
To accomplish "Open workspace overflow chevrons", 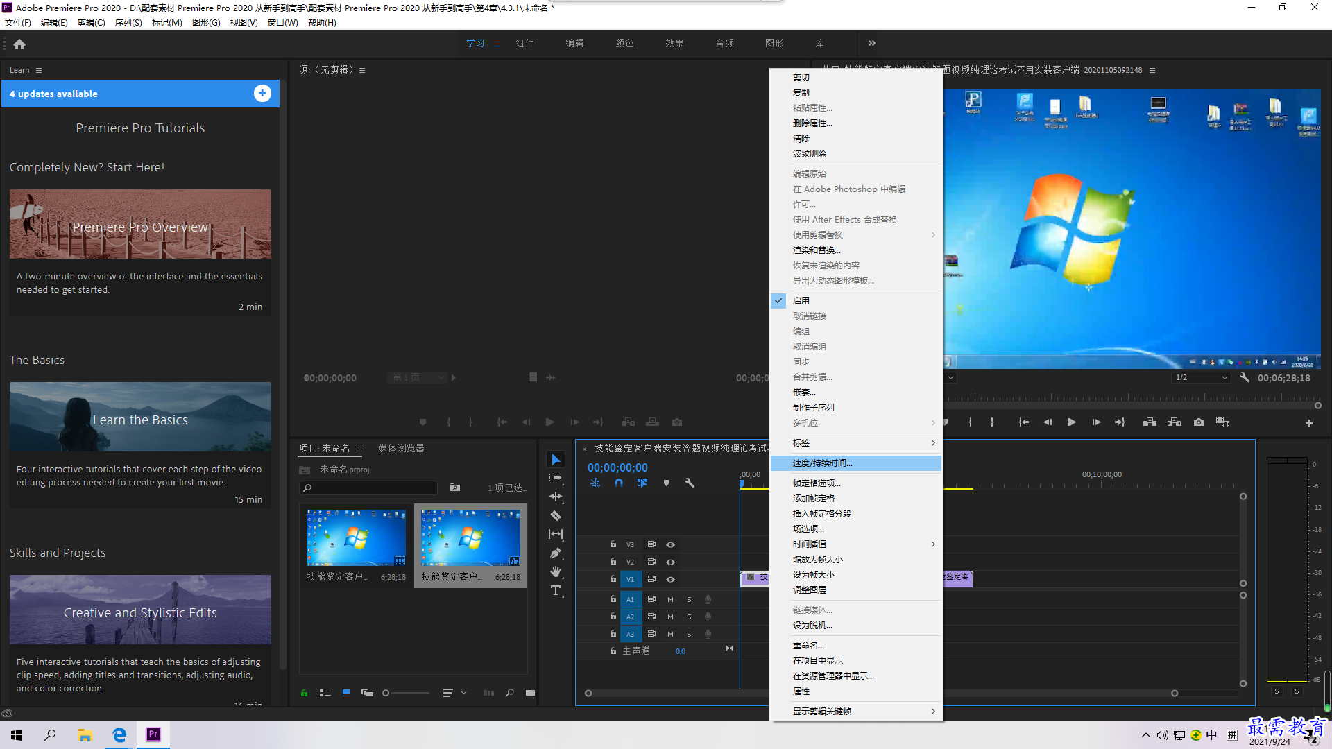I will (872, 43).
